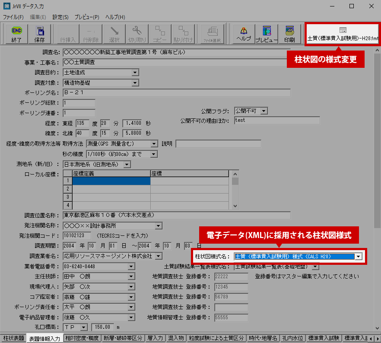Screen dimensions: 381x343
Task: Open the プレビュー(P) menu
Action: [87, 17]
